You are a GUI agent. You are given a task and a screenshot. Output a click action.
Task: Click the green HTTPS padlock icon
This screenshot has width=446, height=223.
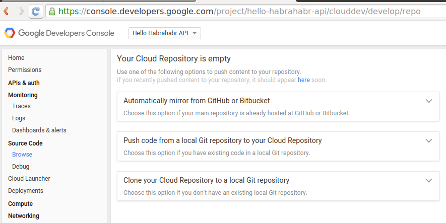[52, 12]
